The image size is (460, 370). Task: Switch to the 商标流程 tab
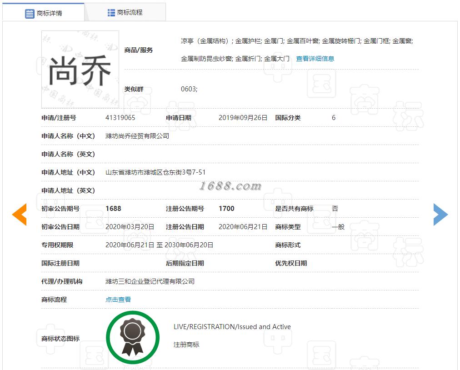pyautogui.click(x=125, y=12)
